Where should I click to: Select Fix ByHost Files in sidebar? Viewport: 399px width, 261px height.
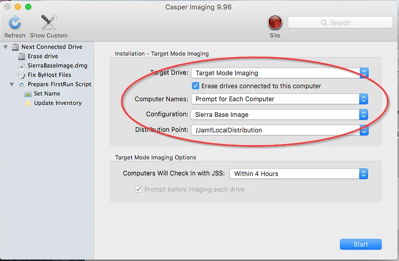(49, 75)
